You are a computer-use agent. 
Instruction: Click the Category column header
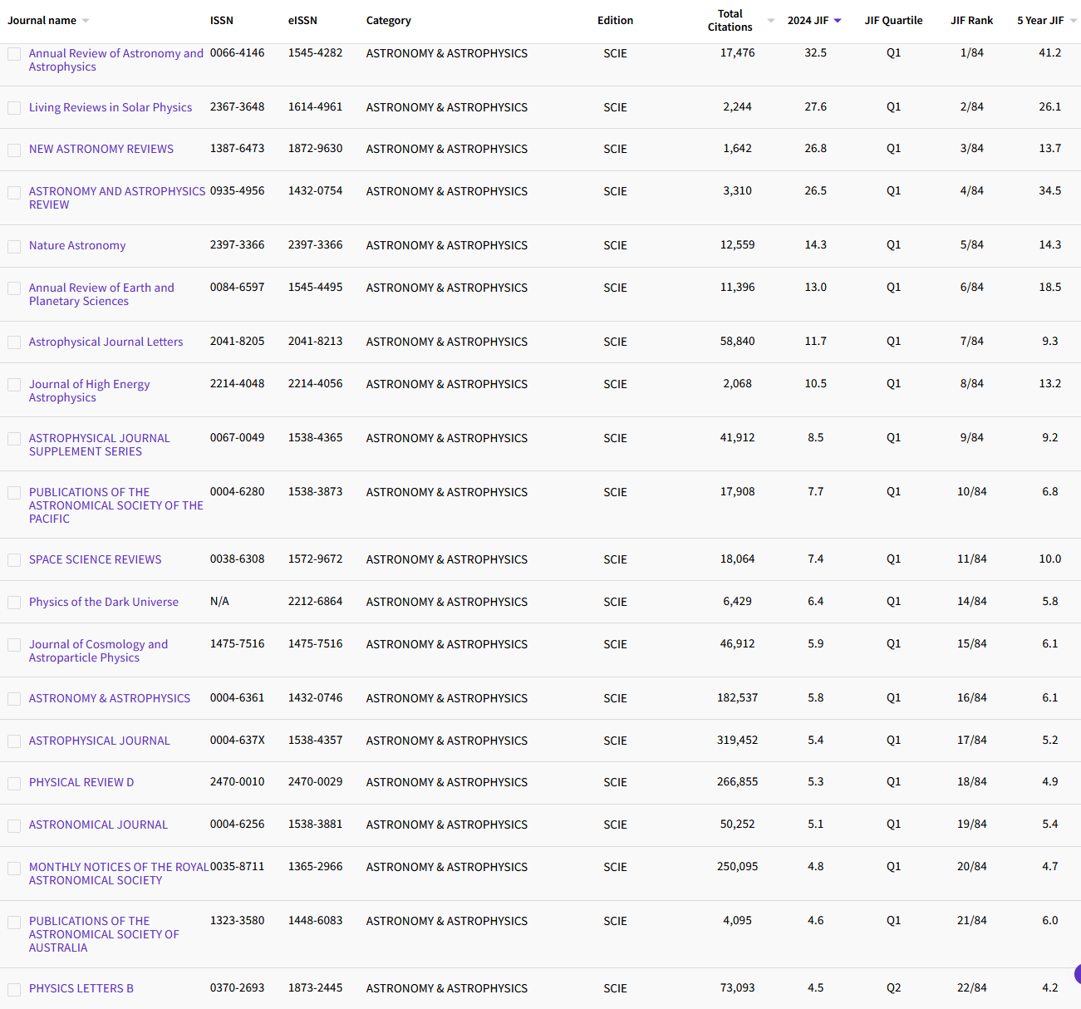[388, 21]
